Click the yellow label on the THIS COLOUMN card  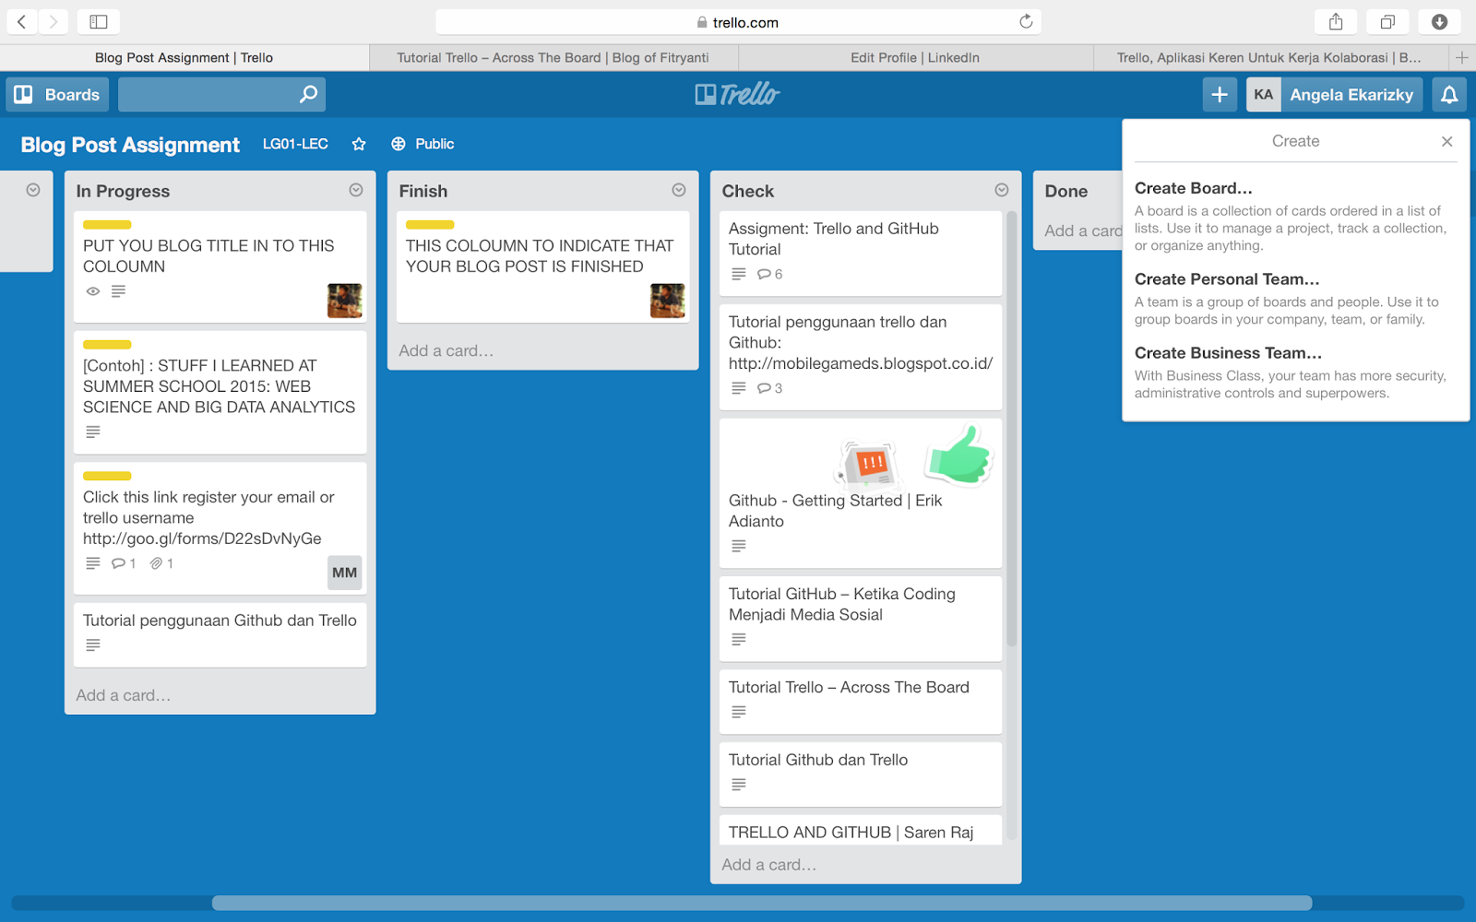pos(430,225)
